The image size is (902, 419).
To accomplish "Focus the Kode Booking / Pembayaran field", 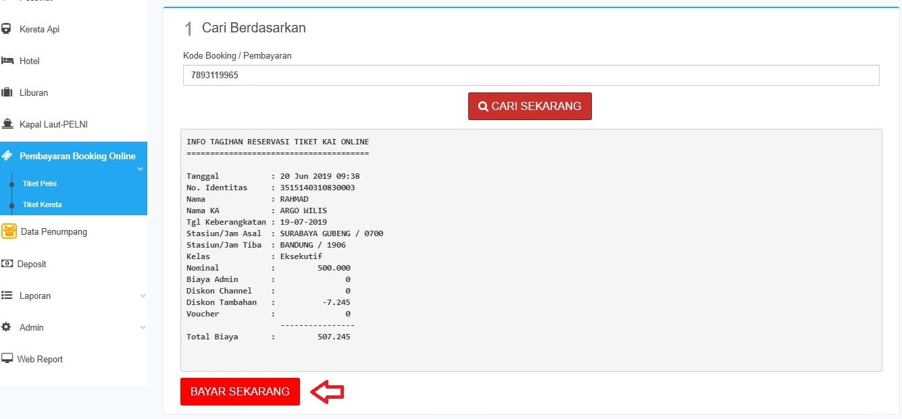I will coord(531,75).
